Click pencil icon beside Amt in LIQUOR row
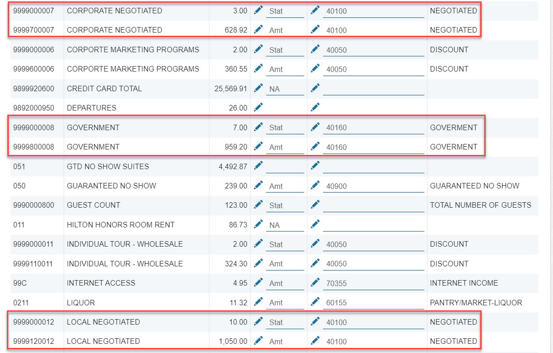 [258, 302]
